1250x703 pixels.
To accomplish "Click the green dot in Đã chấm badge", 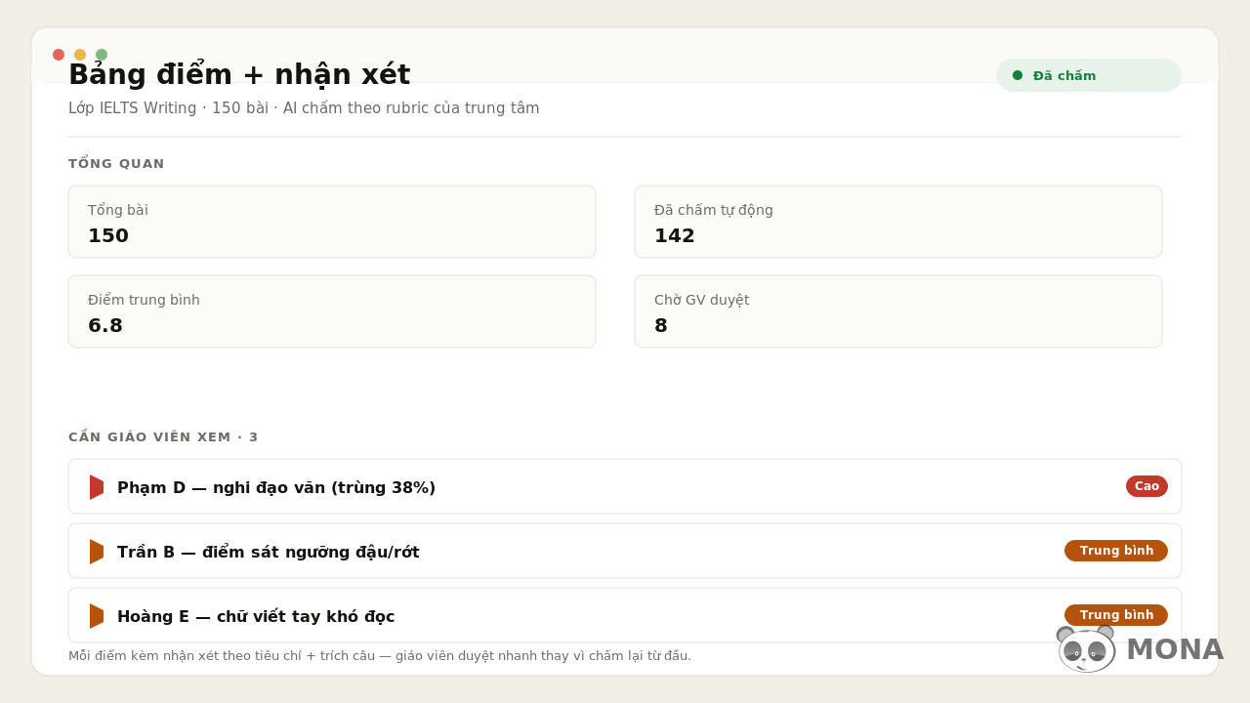I will tap(1018, 75).
